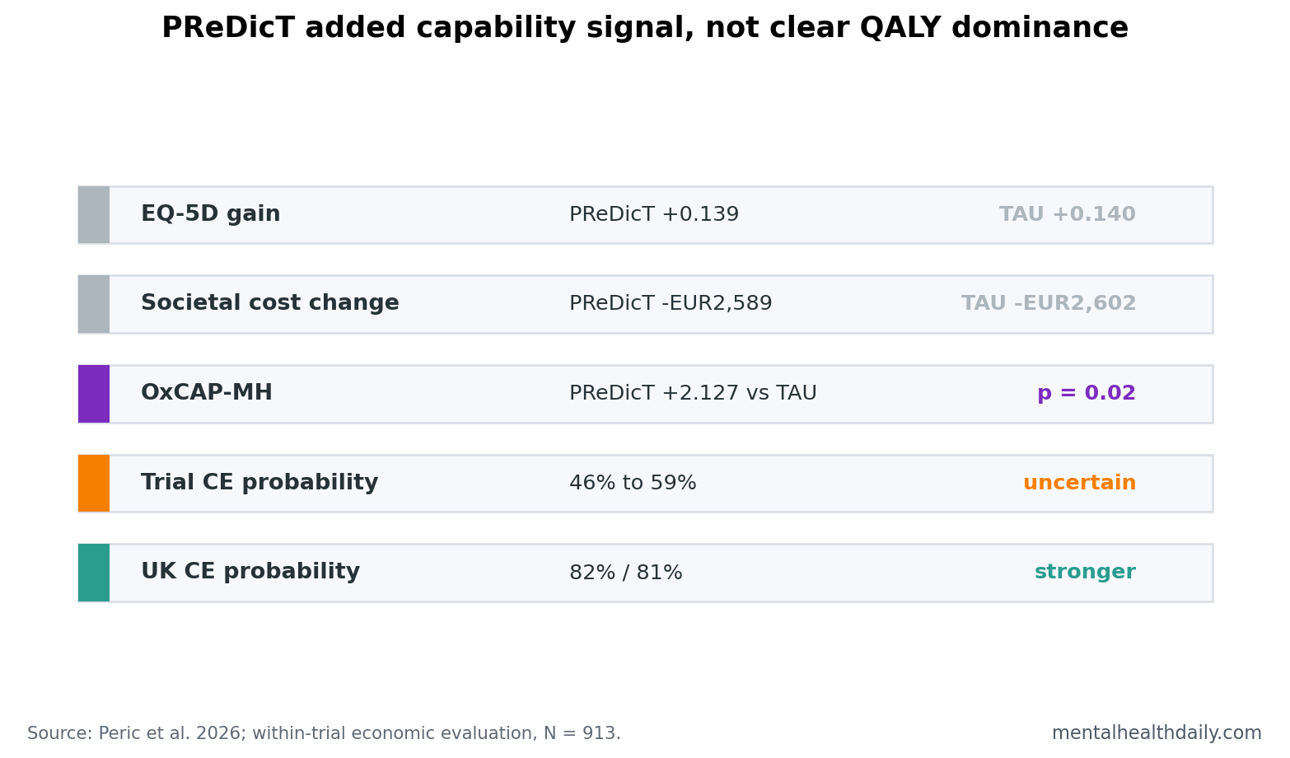Click the gray swatch beside EQ-5D gain

point(94,215)
